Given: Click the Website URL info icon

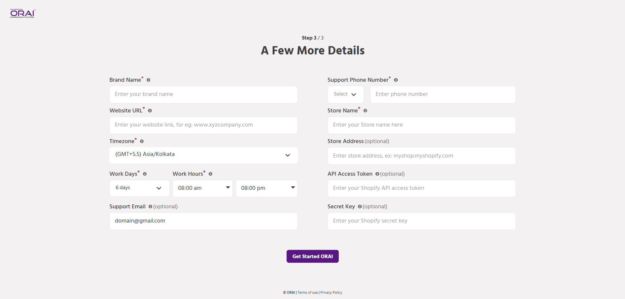Looking at the screenshot, I should [150, 111].
